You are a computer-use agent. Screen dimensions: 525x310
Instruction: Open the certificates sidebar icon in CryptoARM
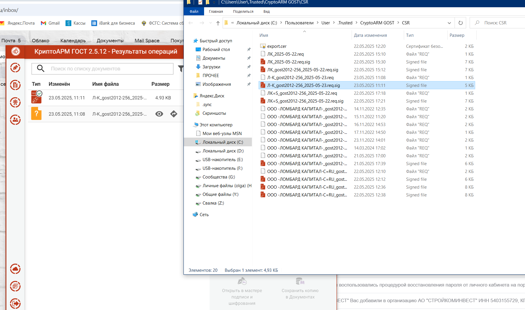tap(15, 102)
